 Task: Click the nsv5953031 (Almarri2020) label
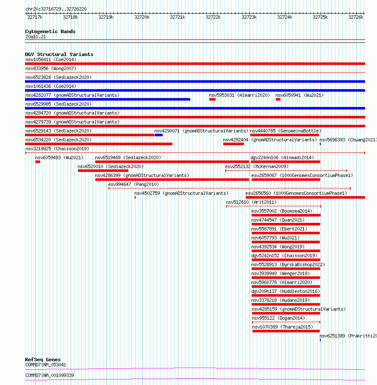tap(239, 95)
